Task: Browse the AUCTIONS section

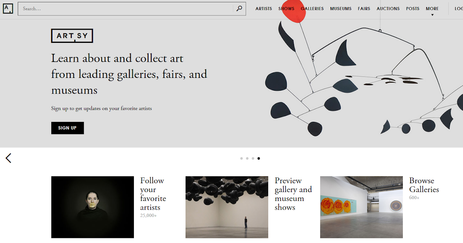Action: pos(388,8)
